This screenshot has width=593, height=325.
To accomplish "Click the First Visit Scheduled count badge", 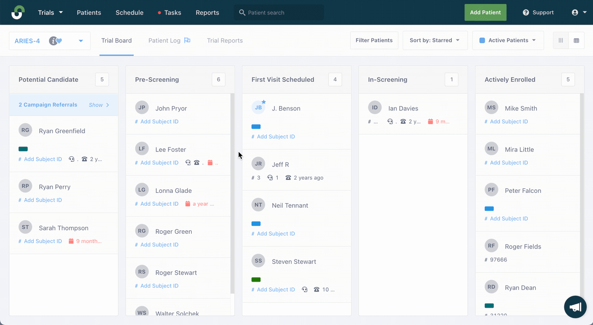I will pyautogui.click(x=335, y=79).
